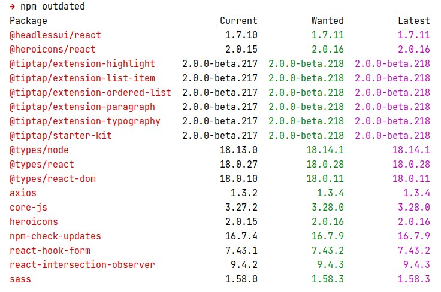This screenshot has width=441, height=292.
Task: Click wanted version 2.0.16 of @heroicons/react
Action: point(328,50)
